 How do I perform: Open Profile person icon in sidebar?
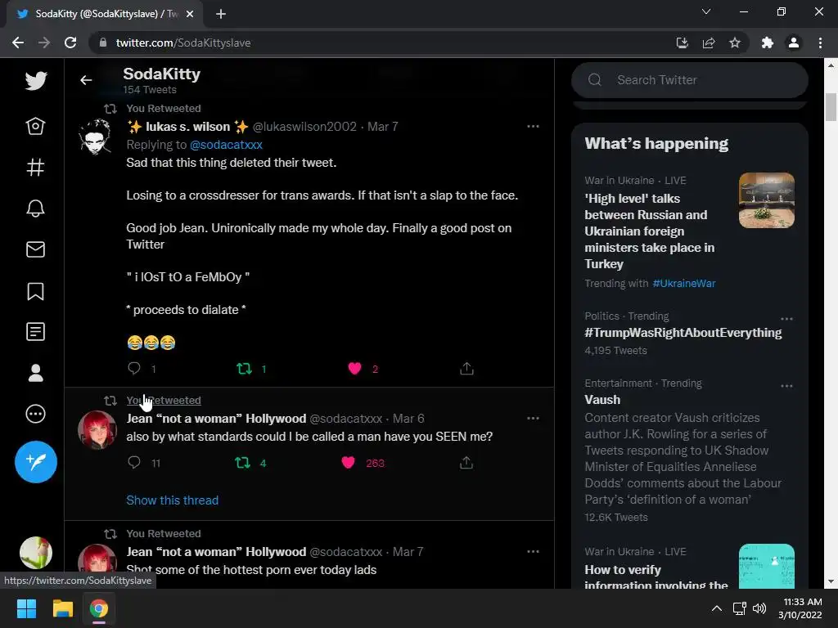coord(35,373)
